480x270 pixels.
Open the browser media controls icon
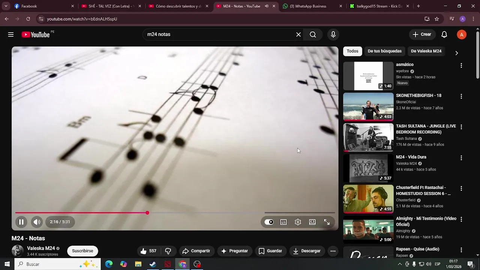(452, 19)
